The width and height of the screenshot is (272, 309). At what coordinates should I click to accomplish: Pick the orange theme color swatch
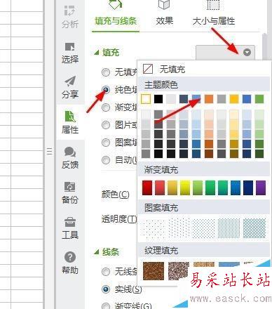(x=209, y=99)
